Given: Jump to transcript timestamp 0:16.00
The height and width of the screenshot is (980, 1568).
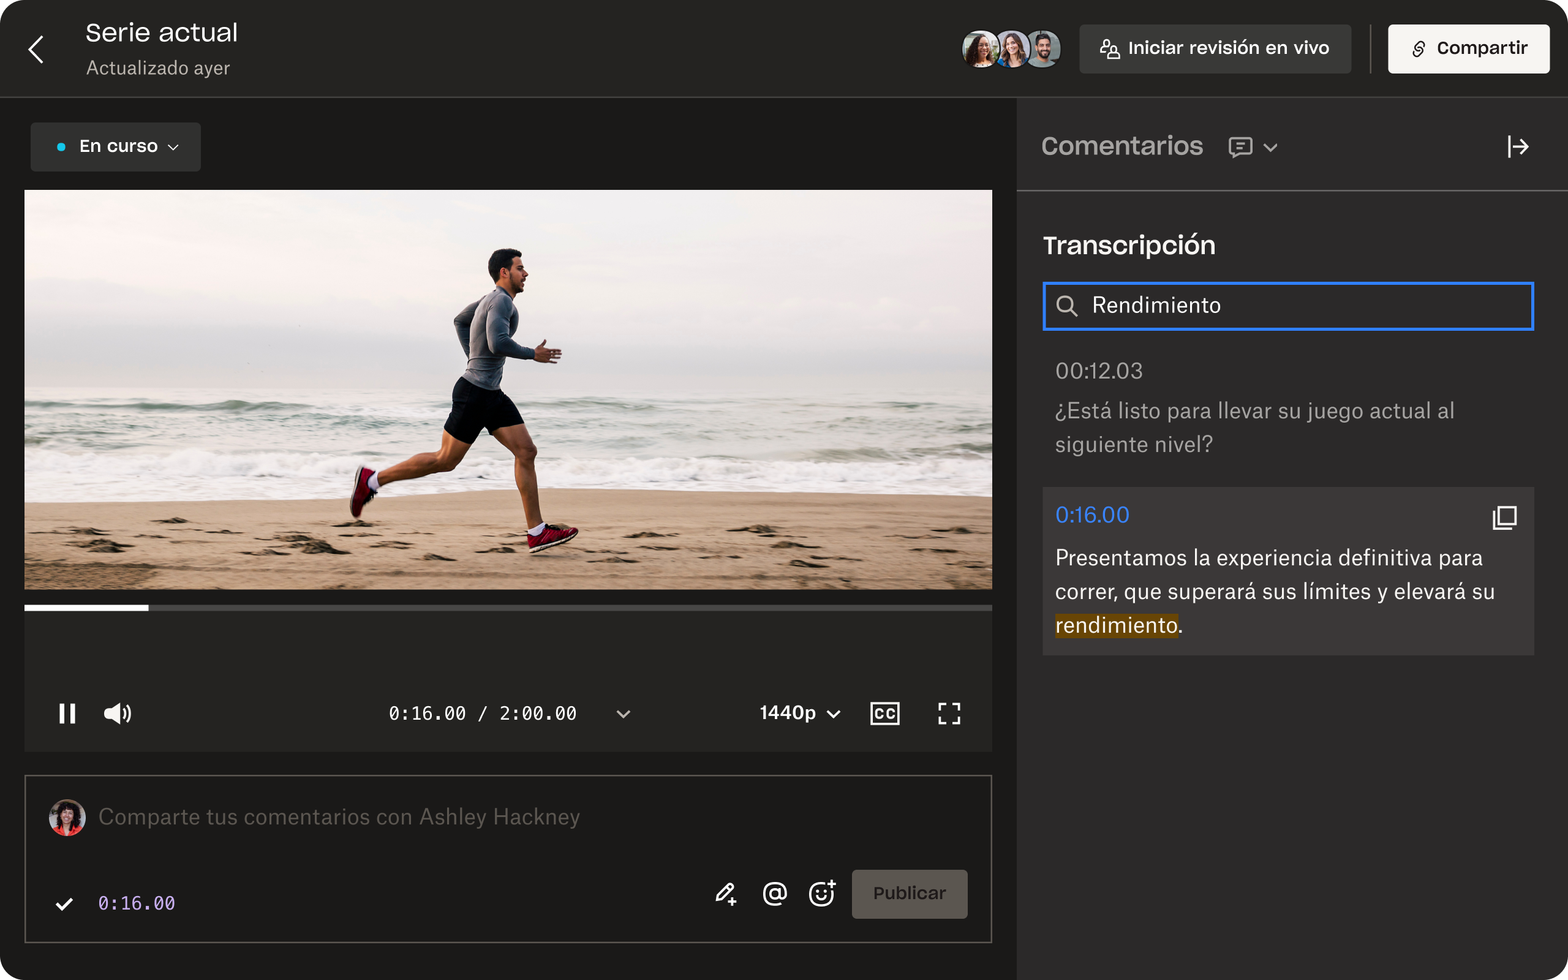Looking at the screenshot, I should (1091, 514).
